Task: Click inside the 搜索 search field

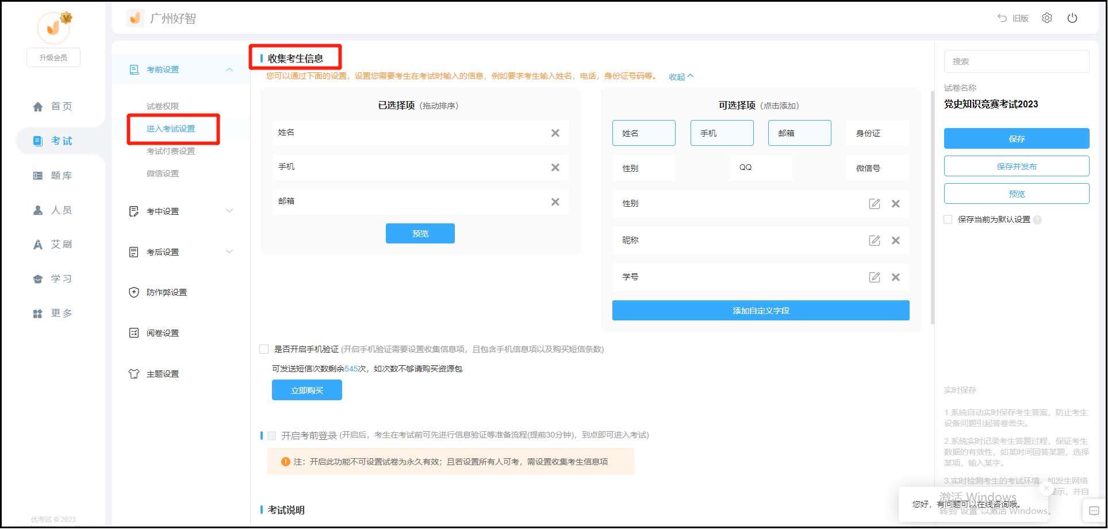Action: click(1016, 61)
